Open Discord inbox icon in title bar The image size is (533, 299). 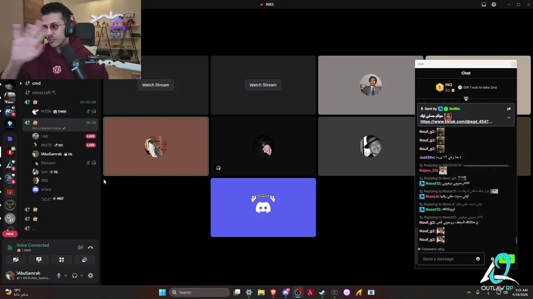click(x=484, y=5)
